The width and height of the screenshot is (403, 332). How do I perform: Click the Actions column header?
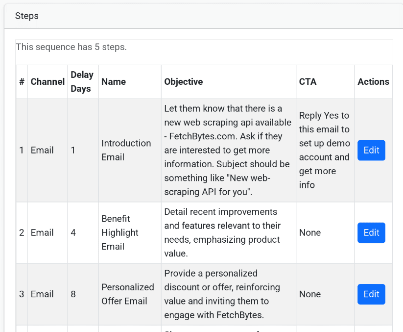click(x=373, y=82)
